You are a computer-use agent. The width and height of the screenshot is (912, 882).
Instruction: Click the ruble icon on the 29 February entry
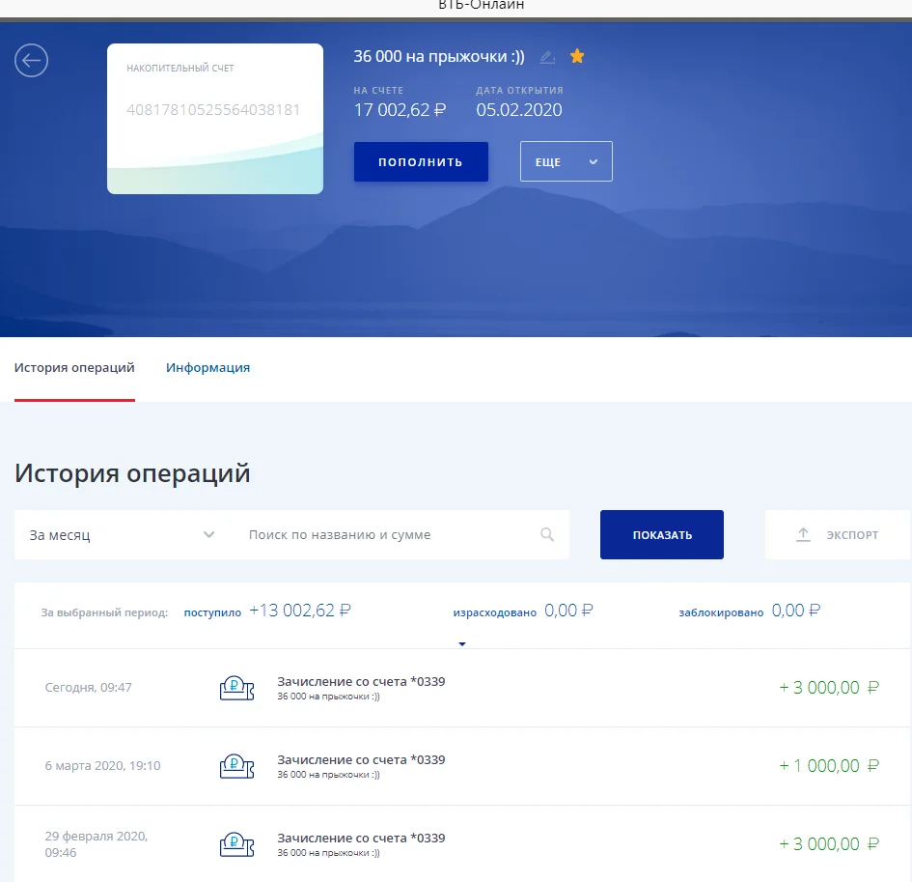(236, 843)
